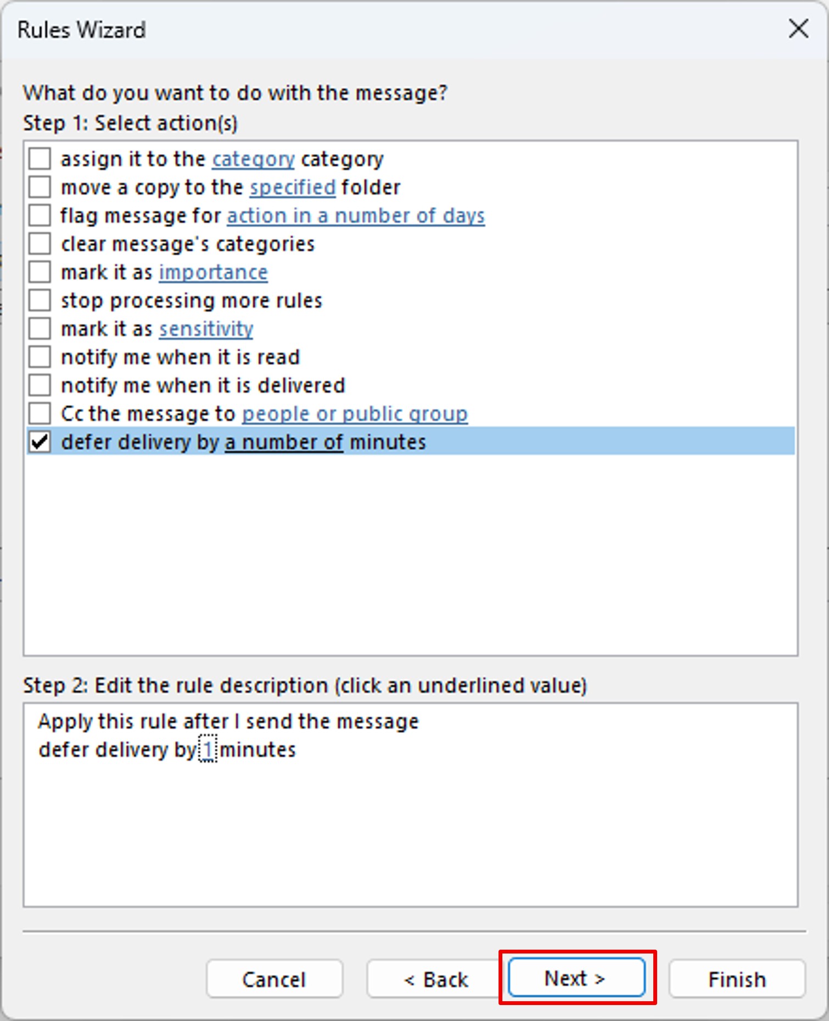Enable 'stop processing more rules' checkbox

point(40,300)
